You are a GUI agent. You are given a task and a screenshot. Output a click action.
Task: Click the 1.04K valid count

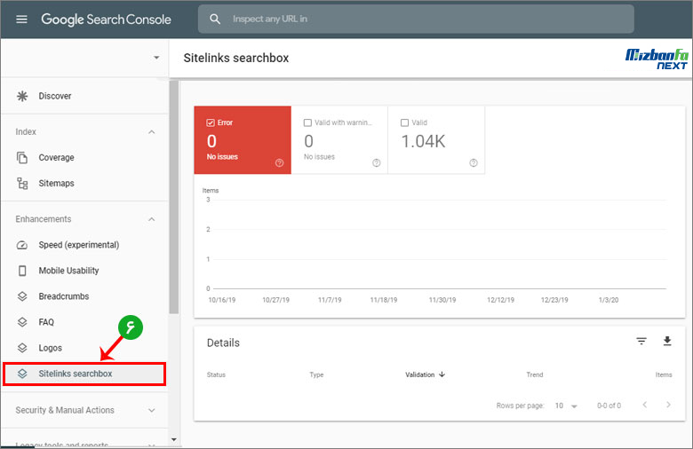(x=423, y=141)
